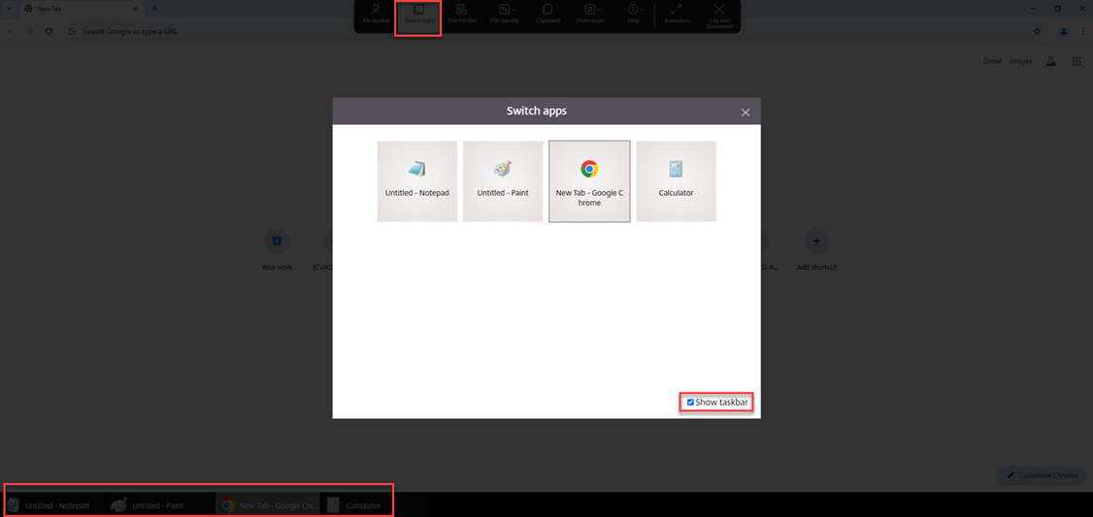This screenshot has height=517, width=1093.
Task: Open the Chrome tab search dropdown
Action: point(9,9)
